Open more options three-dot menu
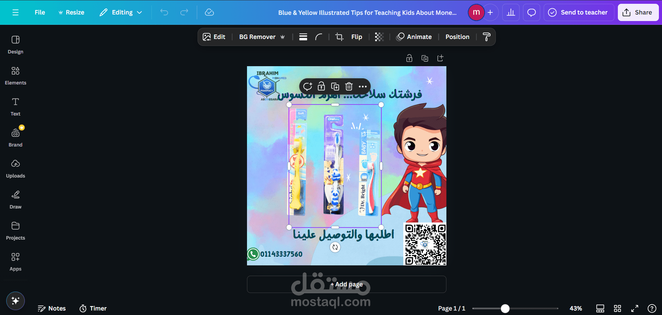 click(x=363, y=86)
